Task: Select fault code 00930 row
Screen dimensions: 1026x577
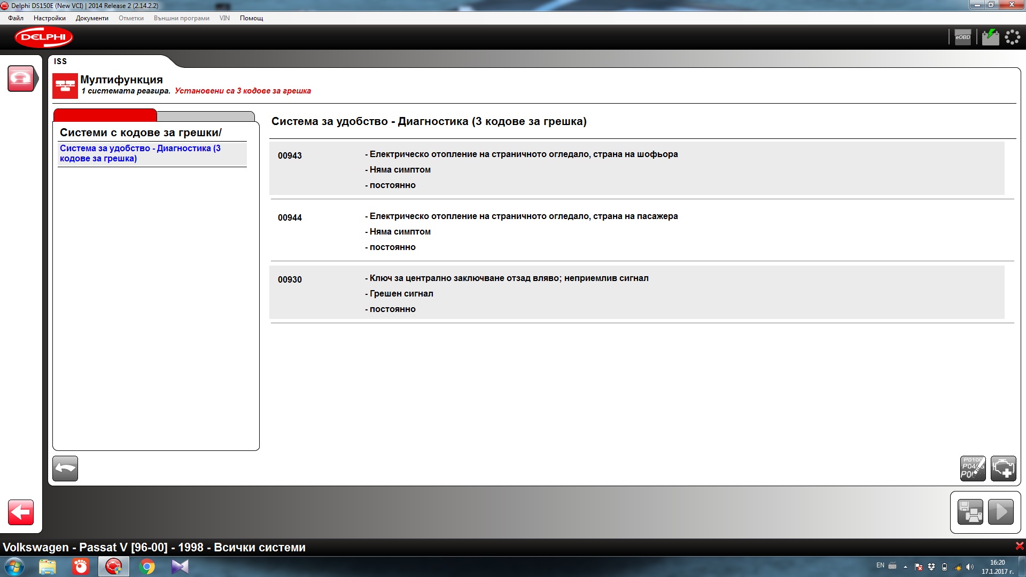Action: coord(636,293)
